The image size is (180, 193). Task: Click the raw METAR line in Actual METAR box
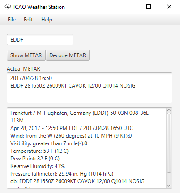73,86
